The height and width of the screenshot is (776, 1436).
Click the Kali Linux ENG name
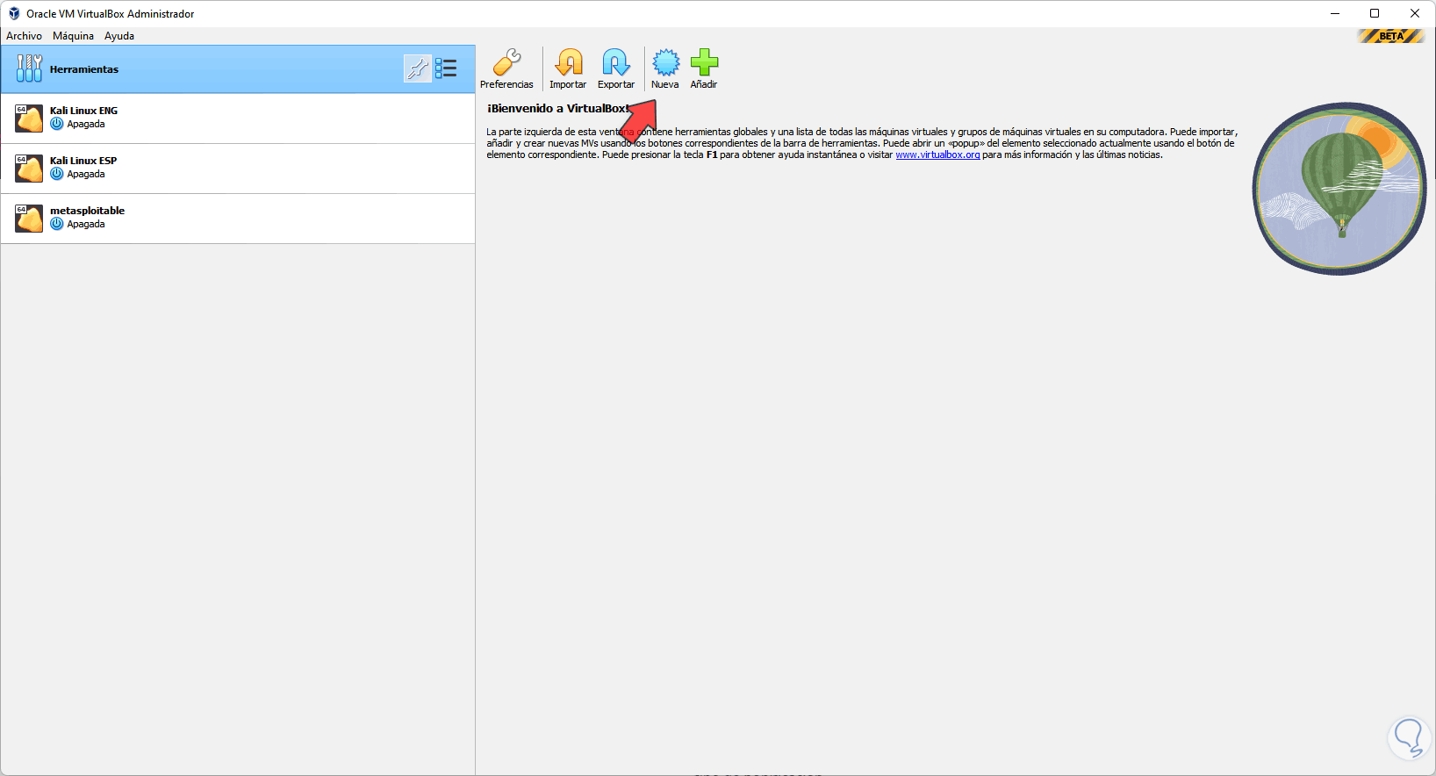click(x=83, y=111)
